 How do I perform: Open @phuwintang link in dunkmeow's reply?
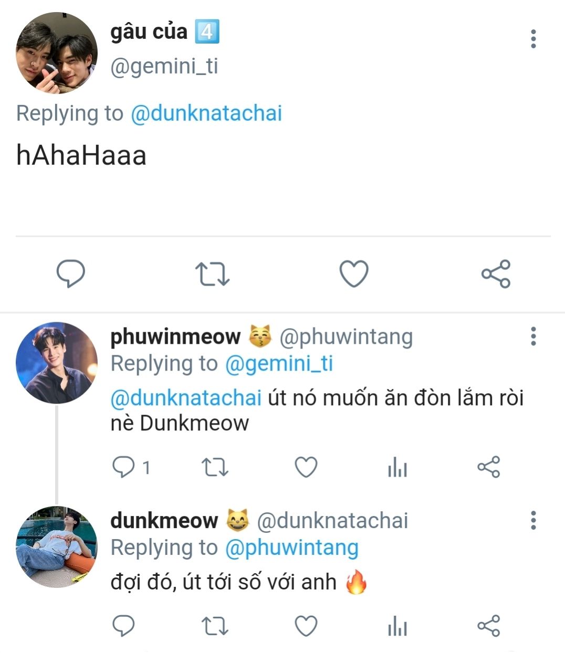click(291, 547)
